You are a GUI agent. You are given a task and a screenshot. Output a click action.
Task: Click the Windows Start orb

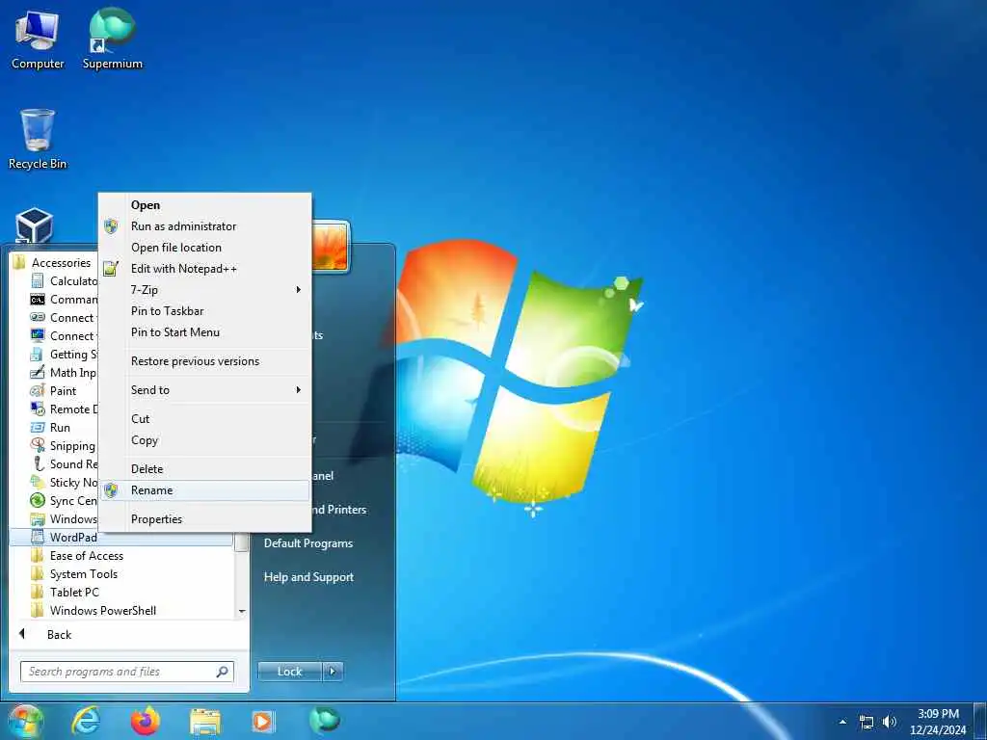click(25, 721)
